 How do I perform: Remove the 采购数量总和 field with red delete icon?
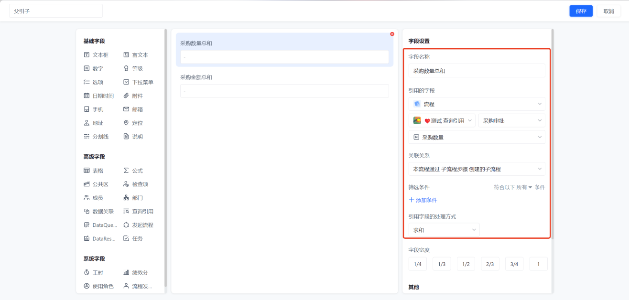[x=392, y=34]
